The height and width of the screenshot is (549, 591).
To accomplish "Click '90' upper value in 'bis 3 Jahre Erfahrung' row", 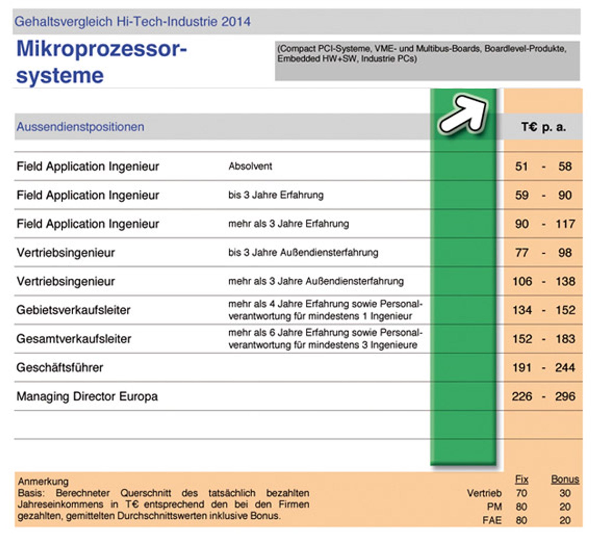I will click(565, 195).
